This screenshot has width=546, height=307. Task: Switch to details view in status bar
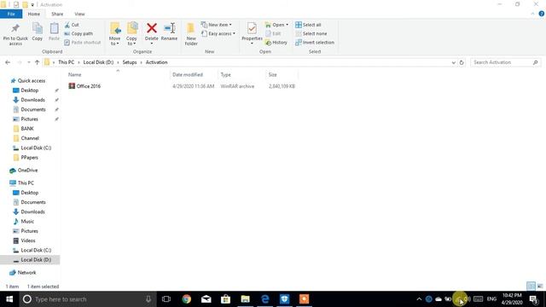[531, 287]
